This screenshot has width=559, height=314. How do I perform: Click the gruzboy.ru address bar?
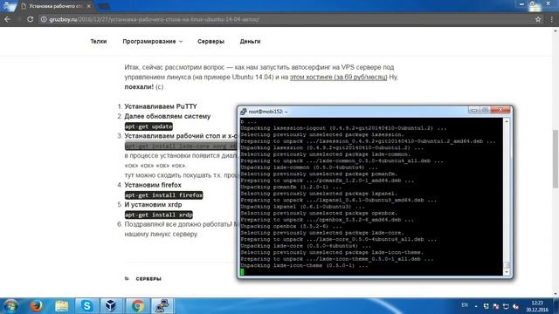point(286,19)
